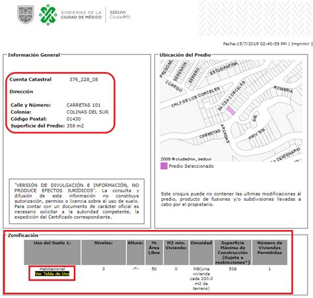Select the Niveles value 3
The width and height of the screenshot is (313, 298).
(104, 269)
